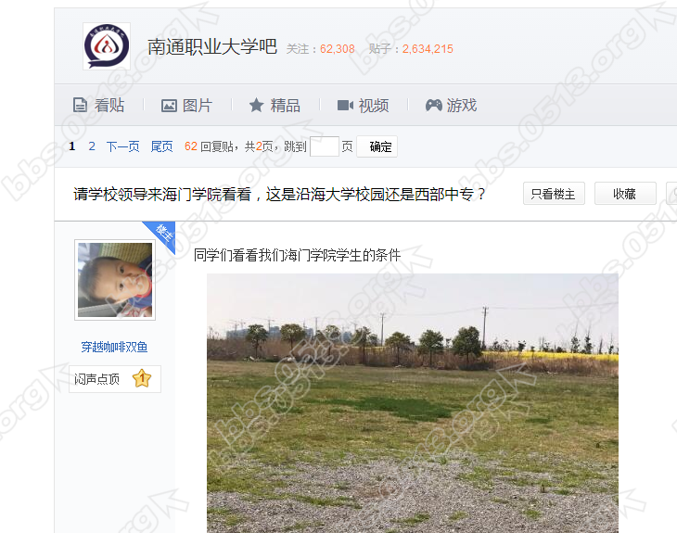The height and width of the screenshot is (533, 677).
Task: Click the 南通职业大学吧 forum logo
Action: point(107,46)
